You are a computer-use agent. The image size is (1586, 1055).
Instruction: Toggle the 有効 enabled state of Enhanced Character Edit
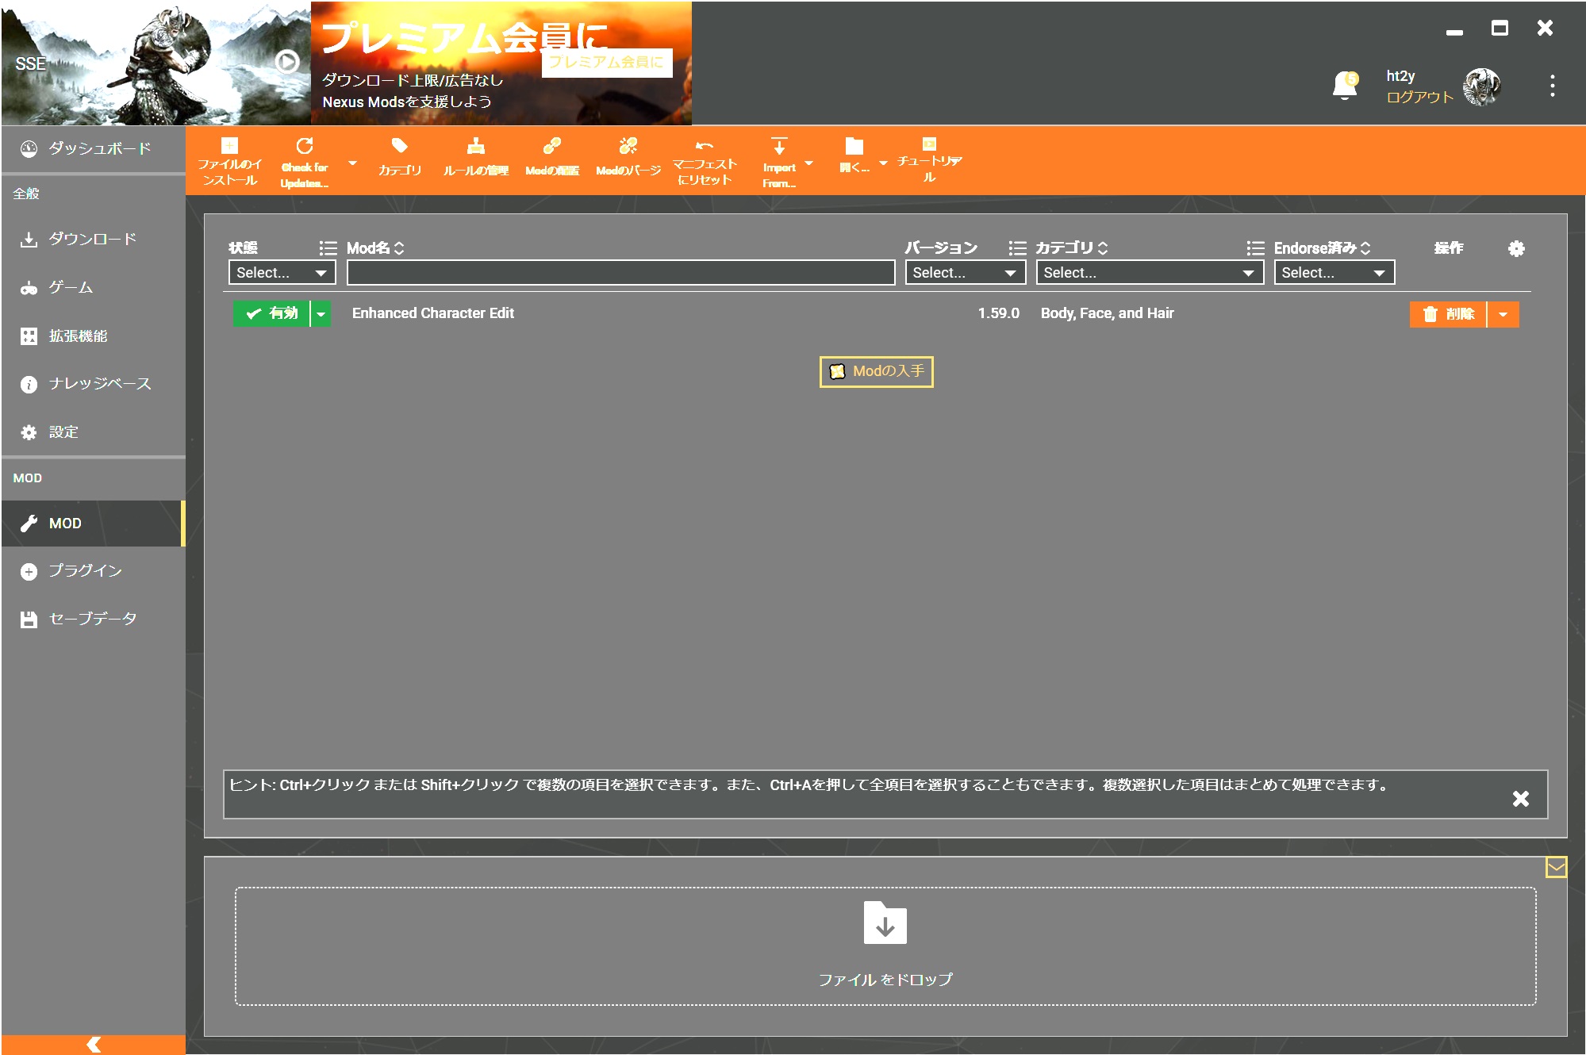pyautogui.click(x=271, y=313)
